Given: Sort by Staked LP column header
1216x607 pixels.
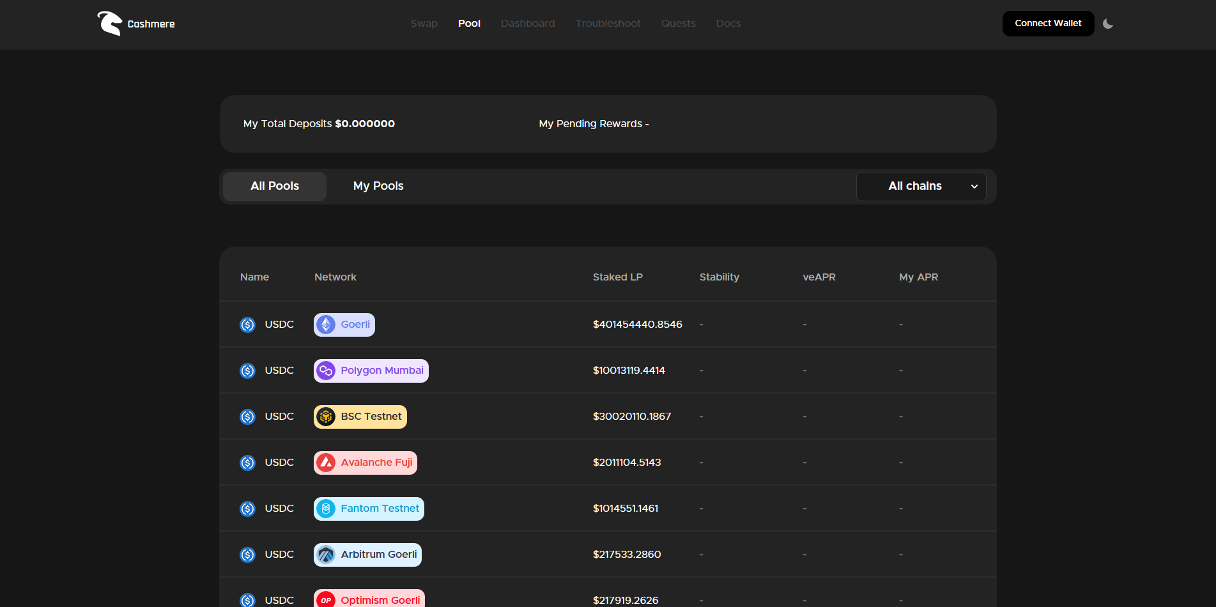Looking at the screenshot, I should point(617,277).
